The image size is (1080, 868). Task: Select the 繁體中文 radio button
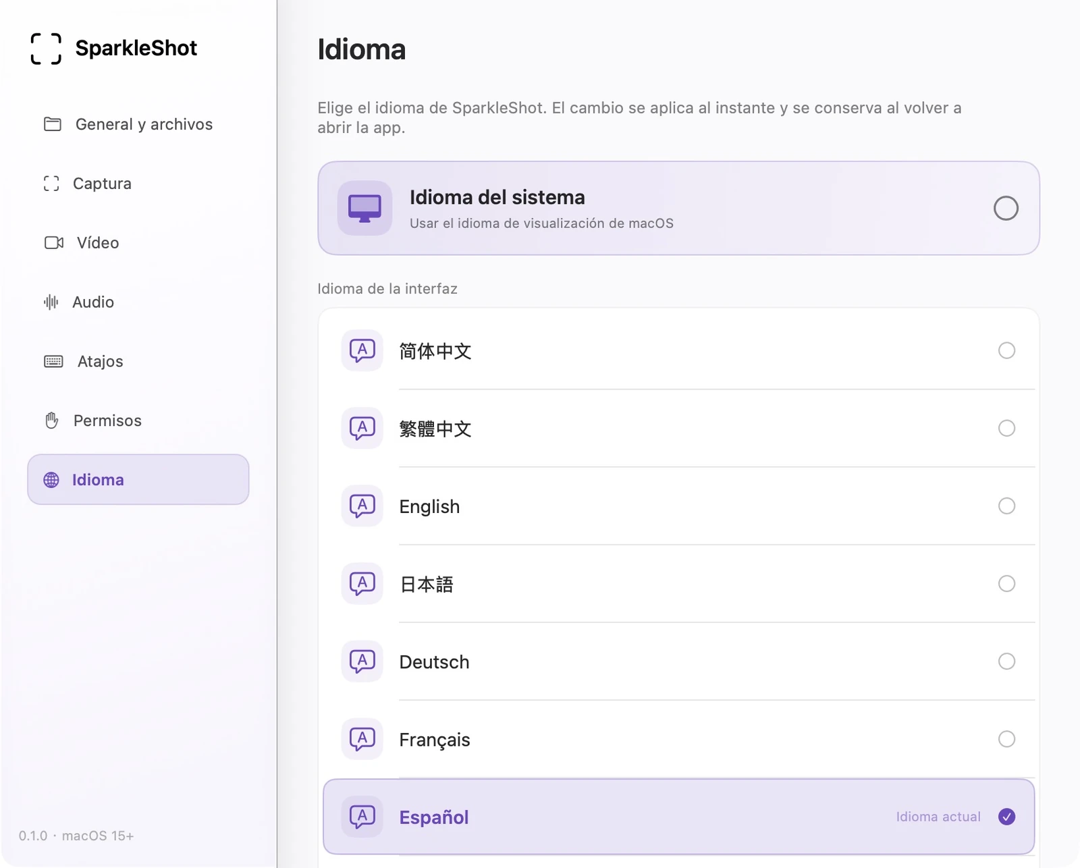(x=1006, y=428)
